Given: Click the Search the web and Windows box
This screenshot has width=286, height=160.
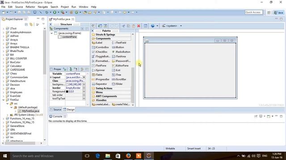Looking at the screenshot, I should [46, 156].
